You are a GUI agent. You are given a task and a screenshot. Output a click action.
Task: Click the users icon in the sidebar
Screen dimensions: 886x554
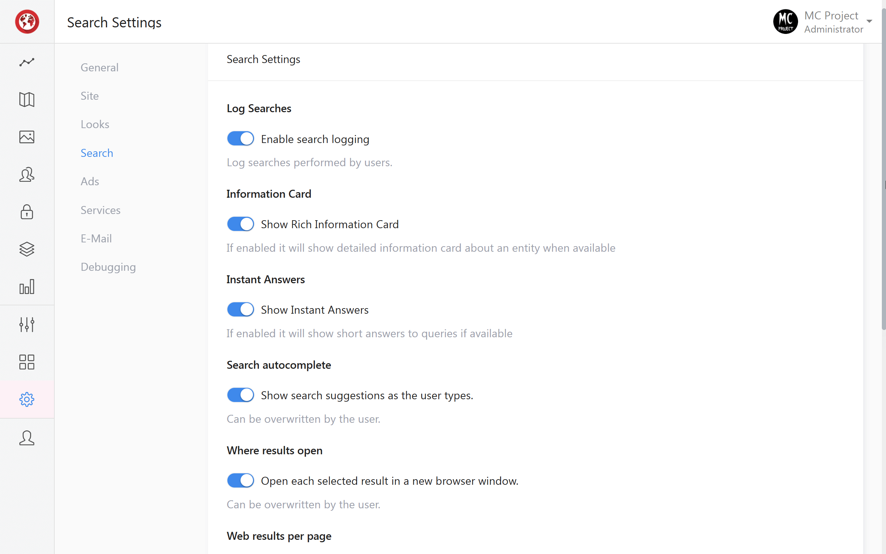(x=27, y=175)
